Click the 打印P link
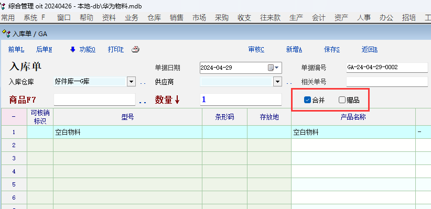The width and height of the screenshot is (431, 209). (x=116, y=49)
